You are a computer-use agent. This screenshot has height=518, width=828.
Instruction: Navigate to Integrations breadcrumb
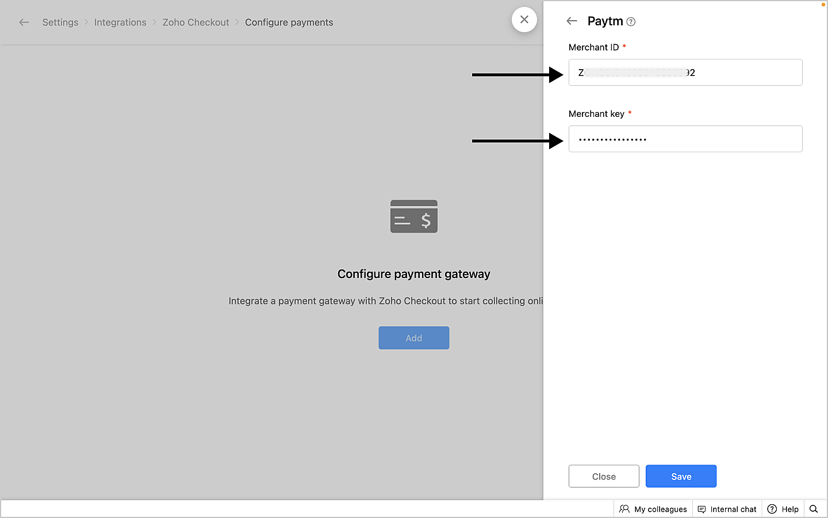click(x=120, y=22)
